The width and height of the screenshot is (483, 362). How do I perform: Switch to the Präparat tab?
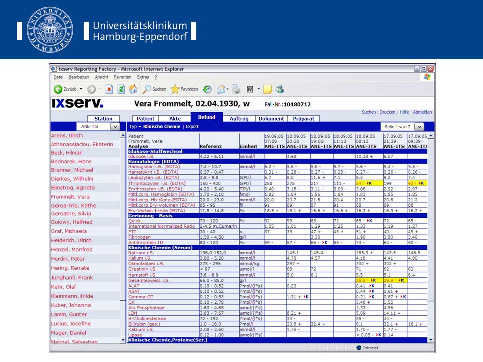[x=304, y=119]
